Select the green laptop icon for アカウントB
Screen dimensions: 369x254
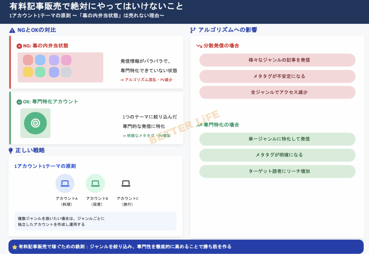point(95,183)
